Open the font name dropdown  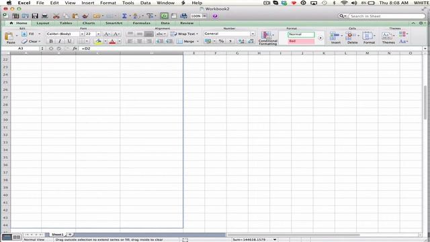[82, 34]
